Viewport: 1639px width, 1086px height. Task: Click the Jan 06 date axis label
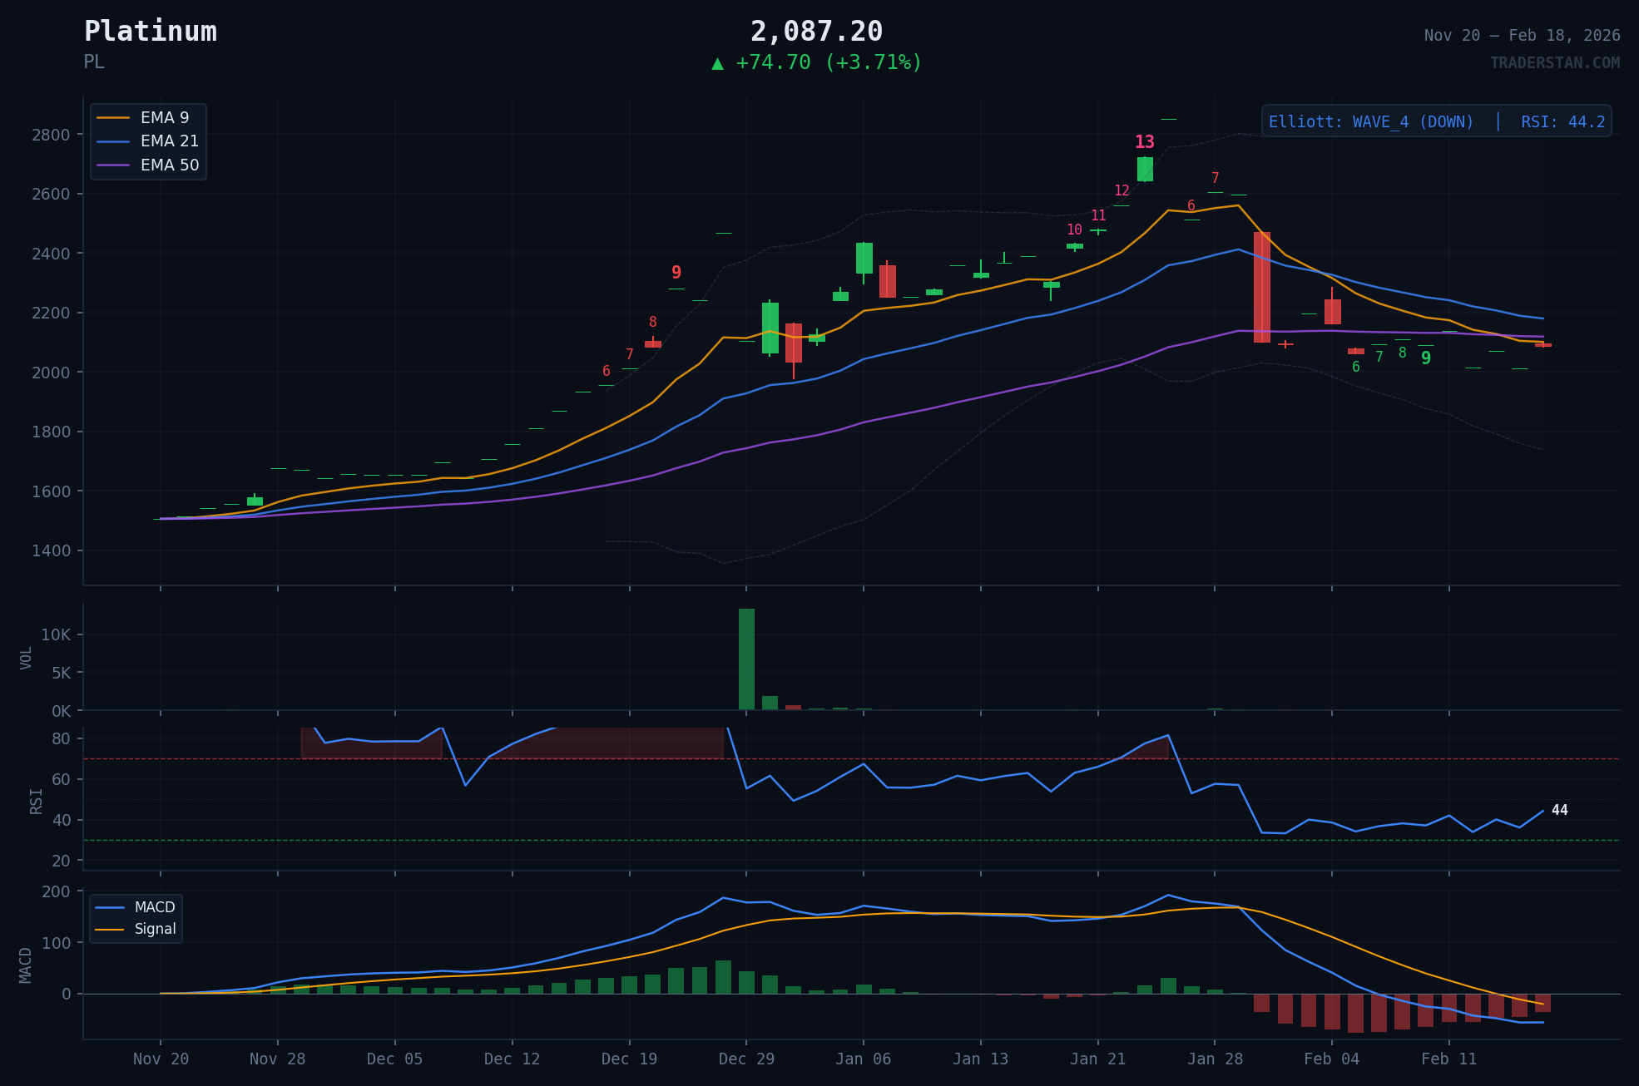coord(863,1059)
